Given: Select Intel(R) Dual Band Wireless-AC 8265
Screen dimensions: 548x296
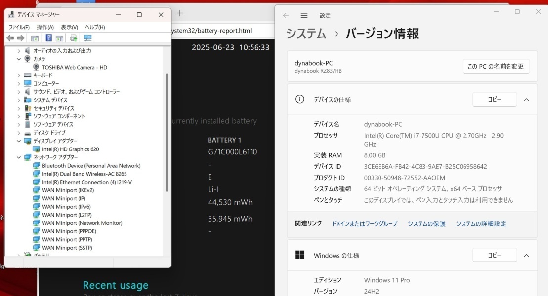Looking at the screenshot, I should click(x=84, y=174).
